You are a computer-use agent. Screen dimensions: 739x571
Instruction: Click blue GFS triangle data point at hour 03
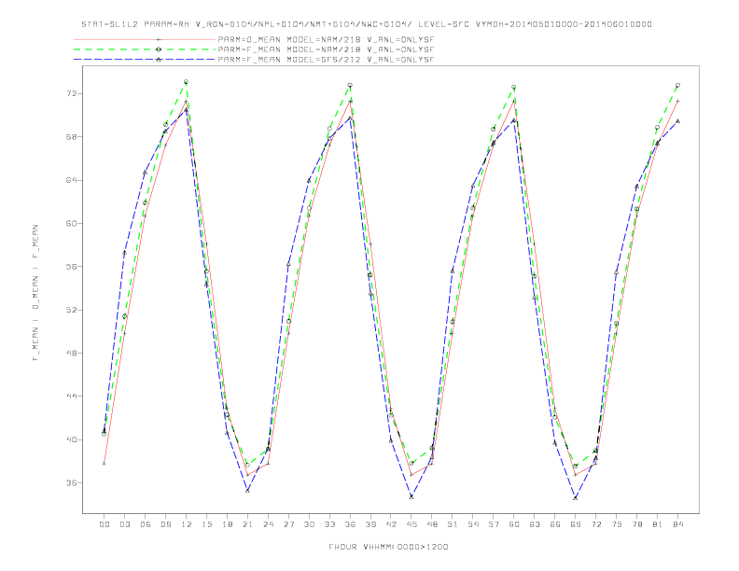point(124,253)
